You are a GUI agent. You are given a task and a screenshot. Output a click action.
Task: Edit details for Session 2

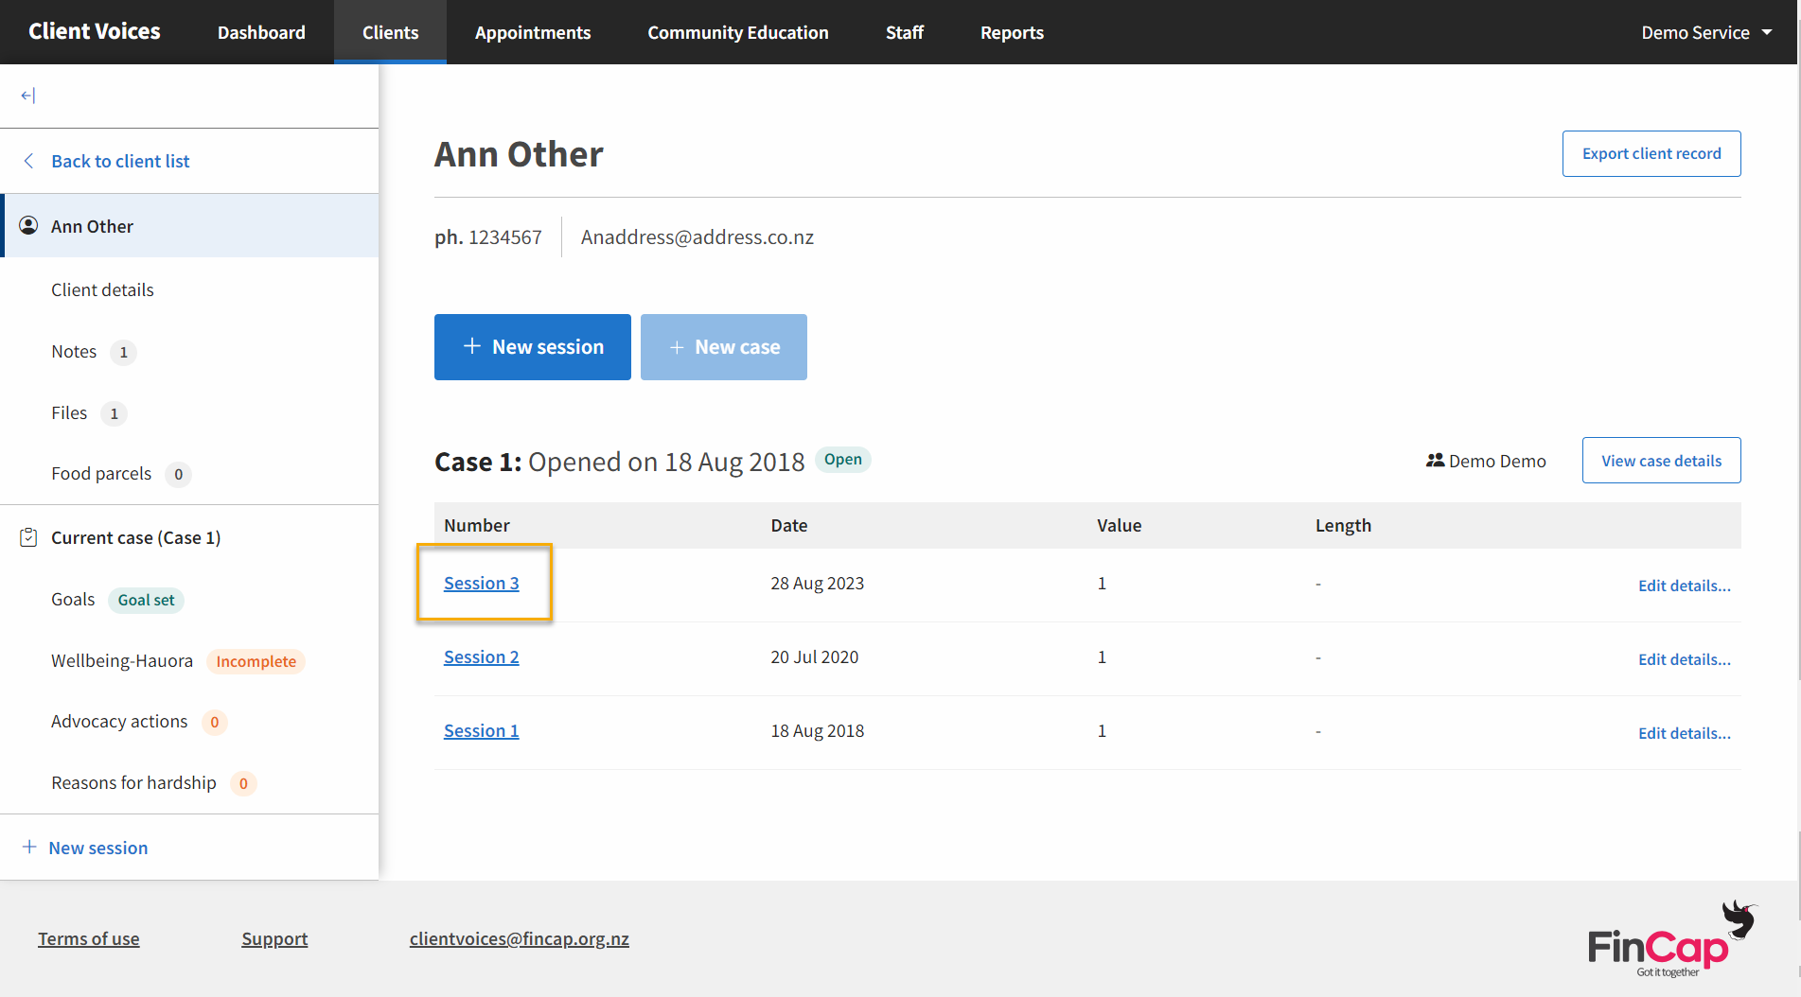1685,659
